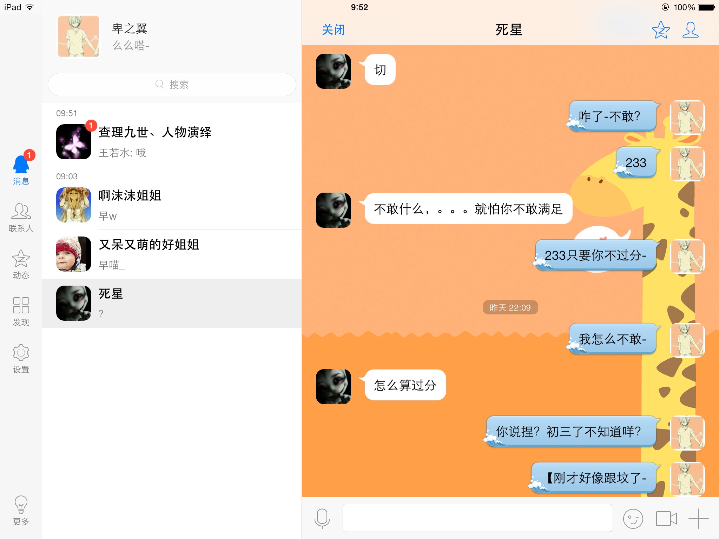Switch to 联系人 contacts tab
719x539 pixels.
[x=21, y=218]
